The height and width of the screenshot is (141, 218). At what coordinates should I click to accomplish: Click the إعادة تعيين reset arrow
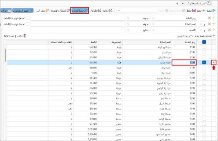(x=191, y=36)
